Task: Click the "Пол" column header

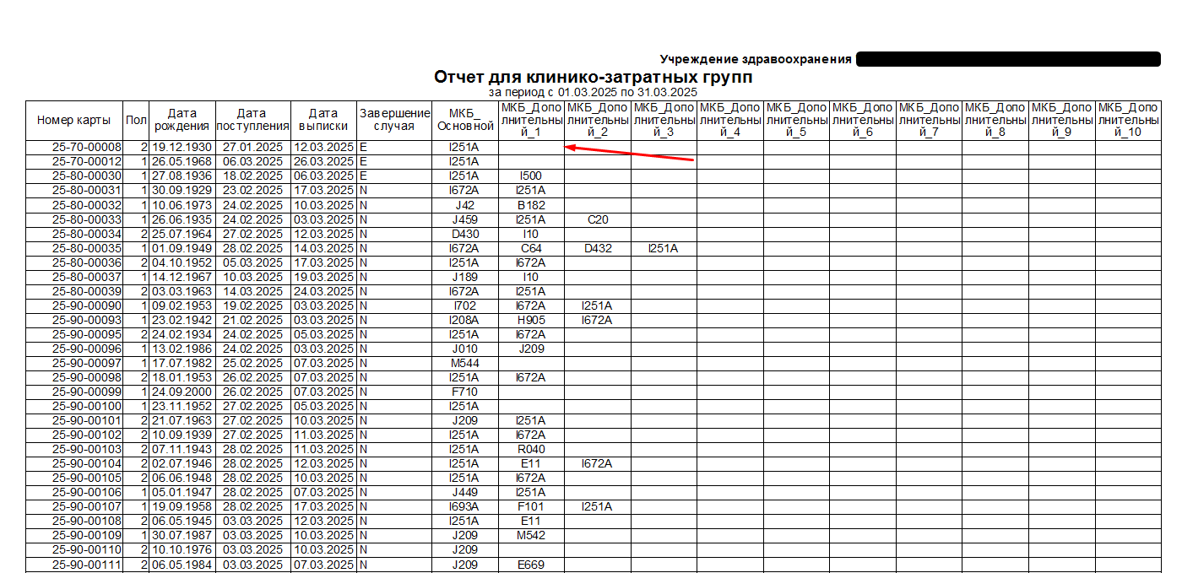Action: [135, 120]
